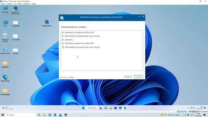Select the SetupProd wrench icon on the desktop
This screenshot has width=208, height=117.
[x=47, y=23]
